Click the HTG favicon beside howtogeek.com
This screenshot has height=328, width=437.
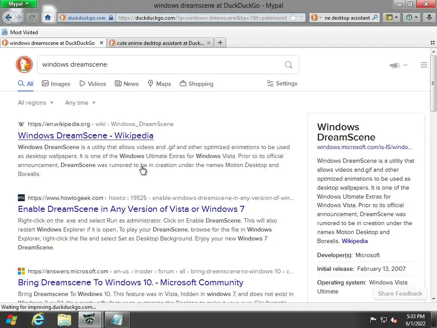21,198
